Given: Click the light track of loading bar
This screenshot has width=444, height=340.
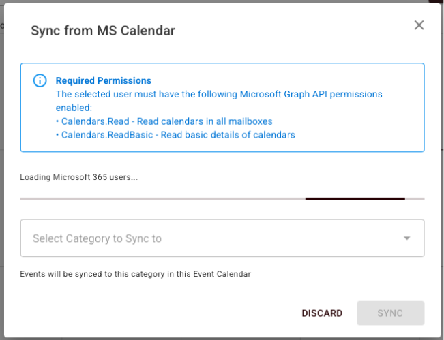Looking at the screenshot, I should 164,199.
